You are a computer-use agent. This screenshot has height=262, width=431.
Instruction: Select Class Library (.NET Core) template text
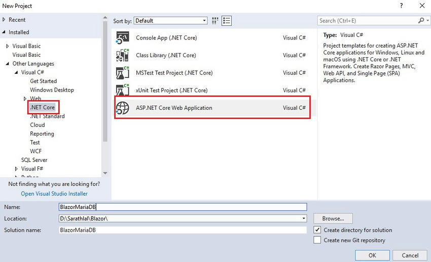pyautogui.click(x=166, y=55)
